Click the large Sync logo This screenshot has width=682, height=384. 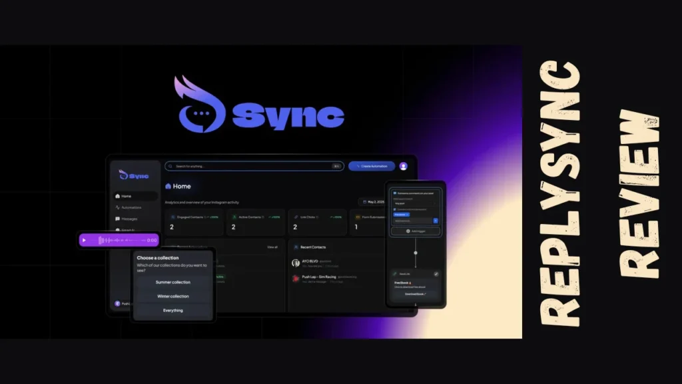pyautogui.click(x=259, y=105)
